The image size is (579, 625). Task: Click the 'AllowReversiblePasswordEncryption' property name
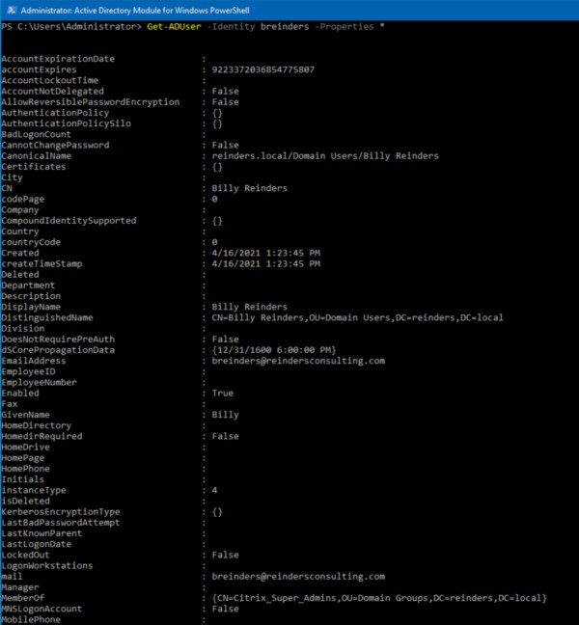[90, 102]
